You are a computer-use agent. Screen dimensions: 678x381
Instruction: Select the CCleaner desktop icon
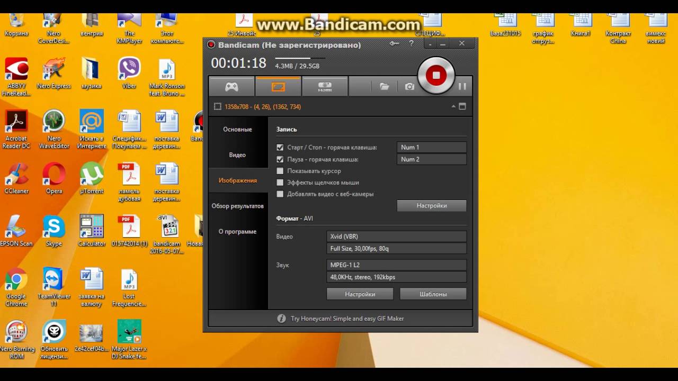click(x=16, y=179)
